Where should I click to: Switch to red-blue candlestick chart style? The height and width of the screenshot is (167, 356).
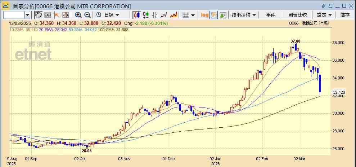136,15
